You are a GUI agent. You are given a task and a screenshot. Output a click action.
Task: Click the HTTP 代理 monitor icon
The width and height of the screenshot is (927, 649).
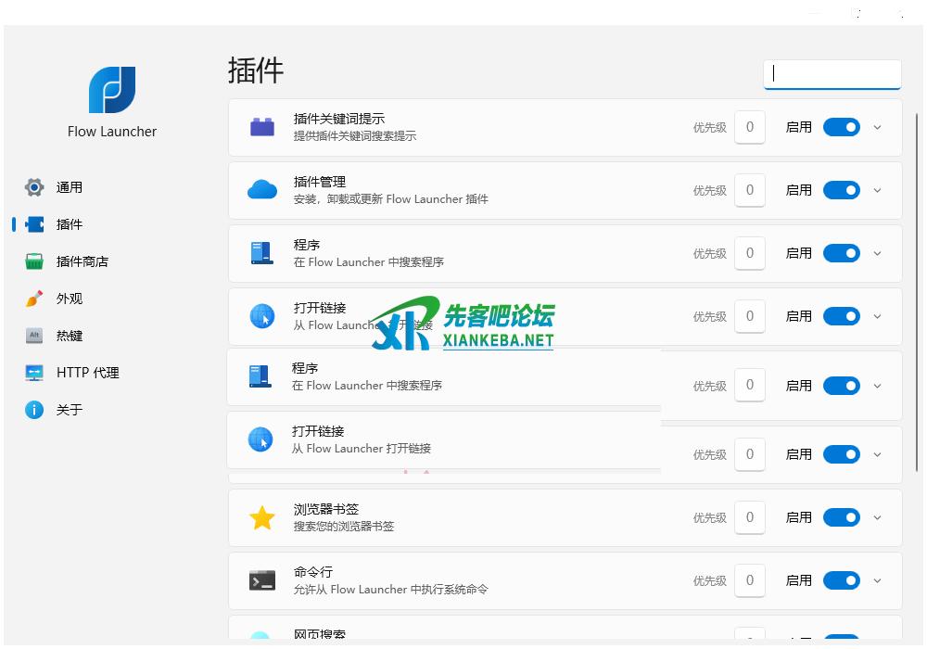34,373
